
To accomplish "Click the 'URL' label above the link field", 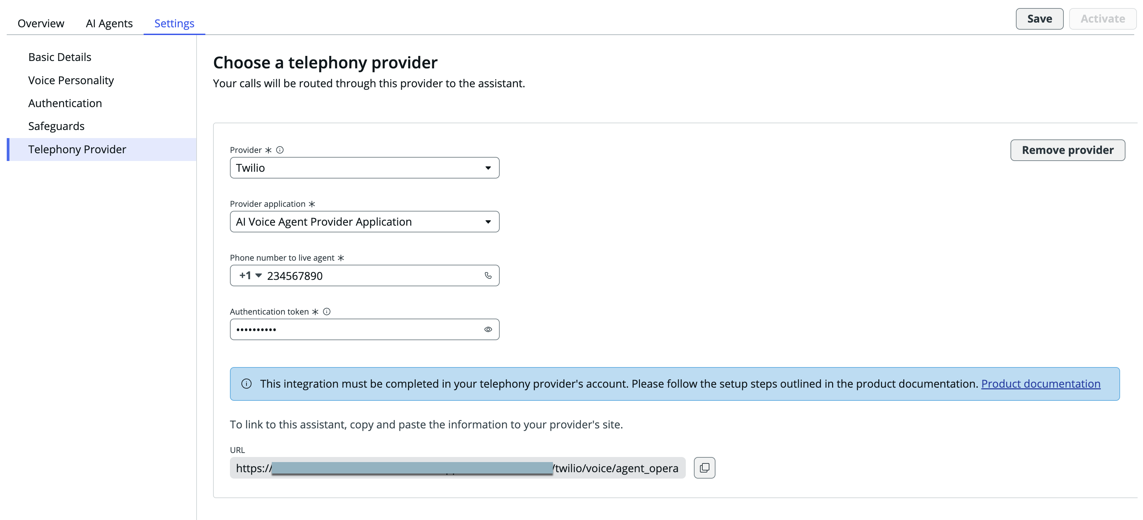I will click(237, 450).
